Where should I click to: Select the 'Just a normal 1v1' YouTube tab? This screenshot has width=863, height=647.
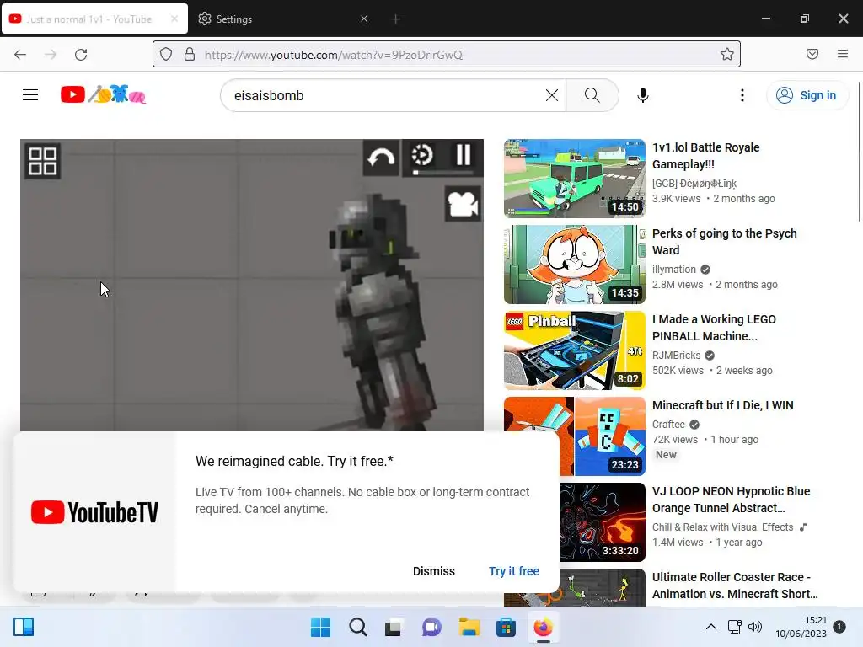click(x=94, y=19)
